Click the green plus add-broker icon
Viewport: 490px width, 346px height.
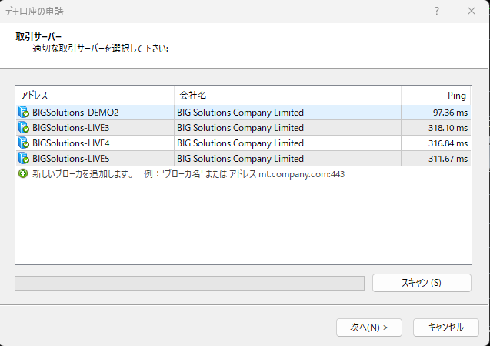coord(23,173)
